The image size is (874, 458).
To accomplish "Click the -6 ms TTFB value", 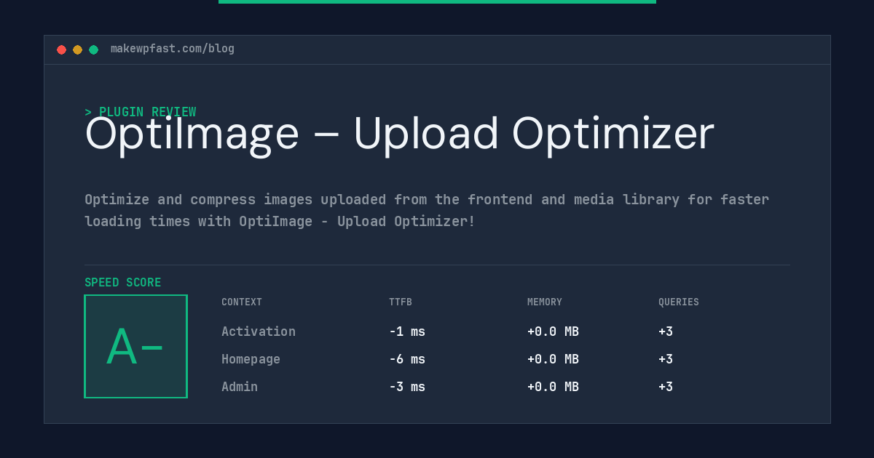I will [x=407, y=359].
